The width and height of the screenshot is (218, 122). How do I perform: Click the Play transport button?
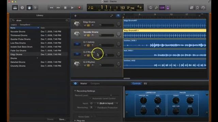click(72, 8)
